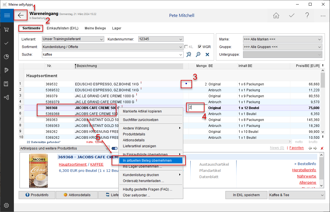Open shopping cart in left sidebar
Viewport: 330px width, 212px height.
[7, 29]
